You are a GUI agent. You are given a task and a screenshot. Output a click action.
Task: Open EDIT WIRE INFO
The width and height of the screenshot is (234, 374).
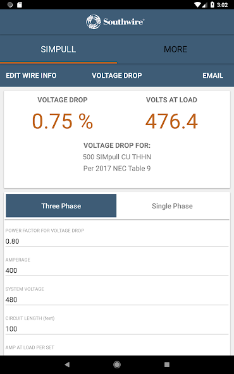click(x=31, y=75)
